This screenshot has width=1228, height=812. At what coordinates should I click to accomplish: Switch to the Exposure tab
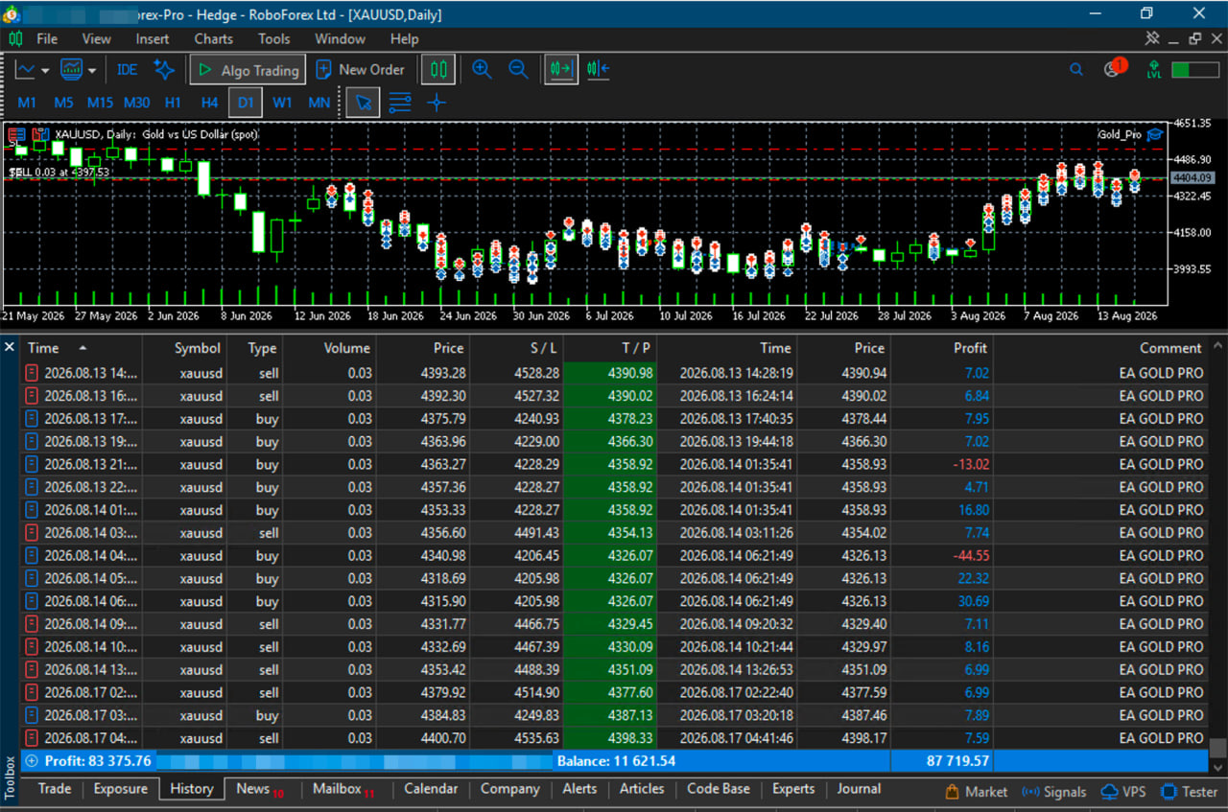(121, 789)
